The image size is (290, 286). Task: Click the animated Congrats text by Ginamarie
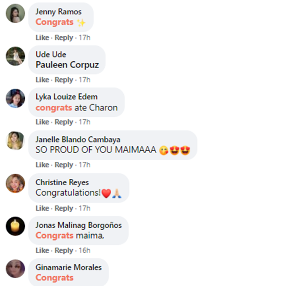55,278
